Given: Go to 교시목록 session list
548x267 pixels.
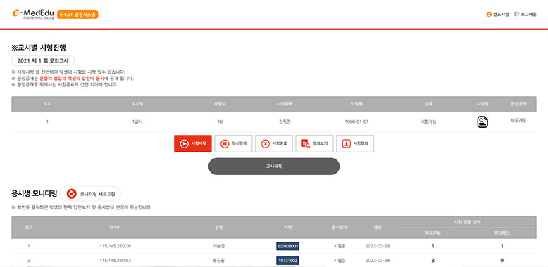Looking at the screenshot, I should point(274,167).
